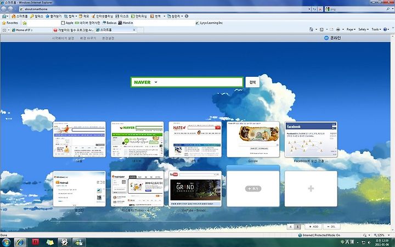
Task: Expand the NAVER search engine dropdown
Action: 156,82
